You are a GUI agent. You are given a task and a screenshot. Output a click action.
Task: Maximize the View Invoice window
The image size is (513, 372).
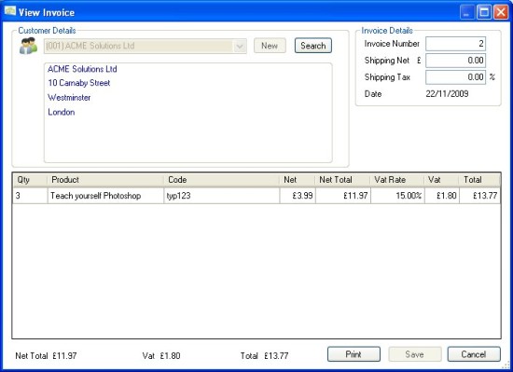[484, 12]
